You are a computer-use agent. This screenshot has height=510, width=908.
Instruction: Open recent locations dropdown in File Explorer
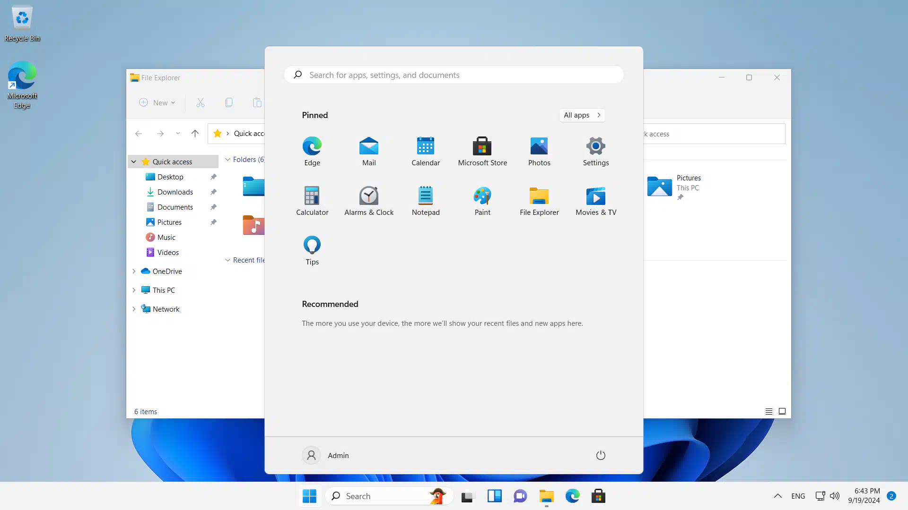pos(178,134)
